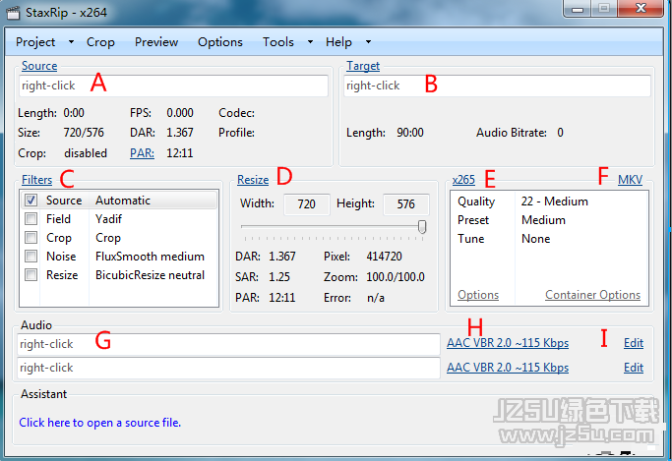The width and height of the screenshot is (672, 461).
Task: Open Container Options link
Action: point(592,295)
